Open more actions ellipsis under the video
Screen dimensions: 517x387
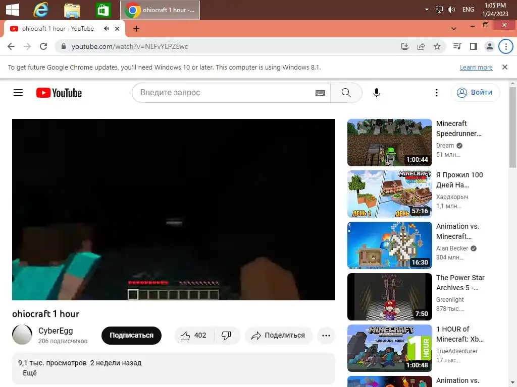coord(326,335)
